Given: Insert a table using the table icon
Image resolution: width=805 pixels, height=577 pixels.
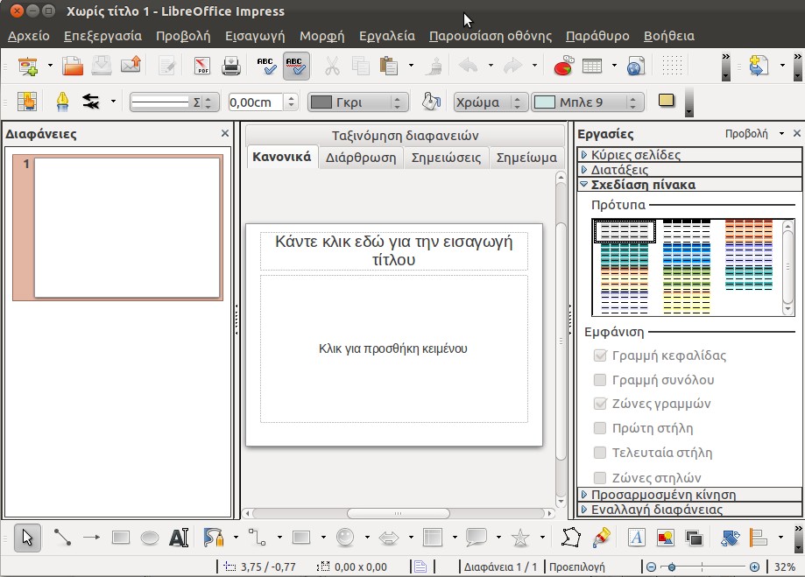Looking at the screenshot, I should 592,66.
